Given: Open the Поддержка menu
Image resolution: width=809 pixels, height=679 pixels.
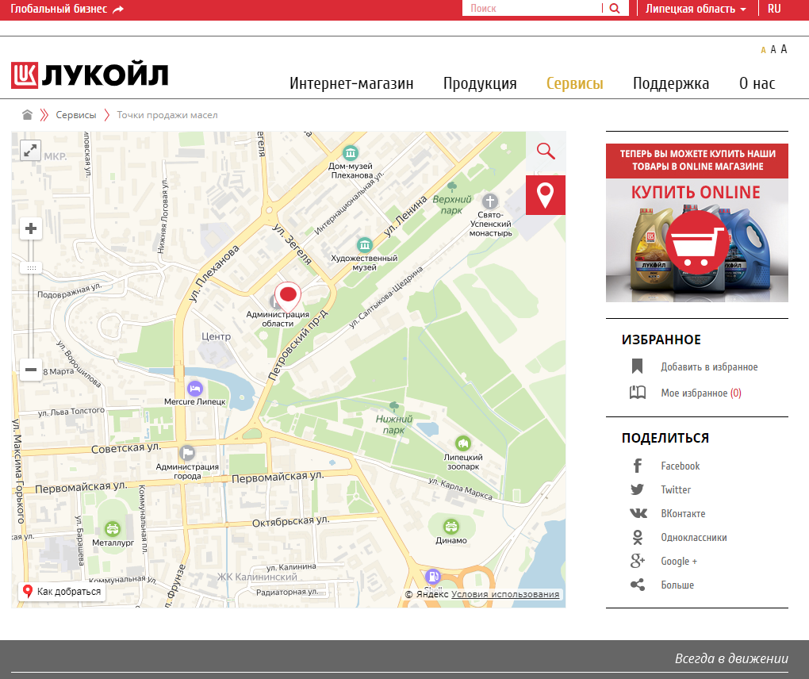Looking at the screenshot, I should click(671, 83).
